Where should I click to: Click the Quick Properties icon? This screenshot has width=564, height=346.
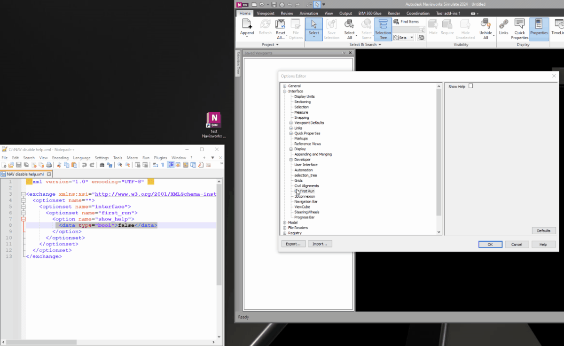(519, 29)
